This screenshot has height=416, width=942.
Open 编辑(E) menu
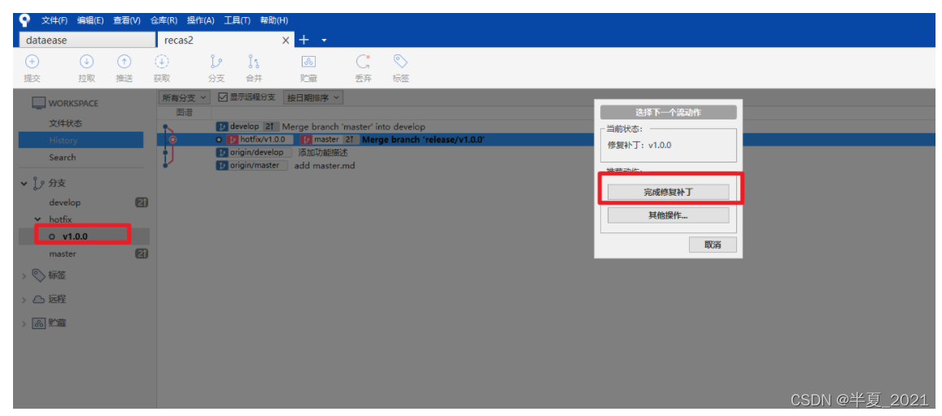pyautogui.click(x=90, y=20)
